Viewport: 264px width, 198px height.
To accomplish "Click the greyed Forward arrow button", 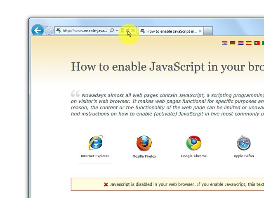I will click(x=49, y=31).
